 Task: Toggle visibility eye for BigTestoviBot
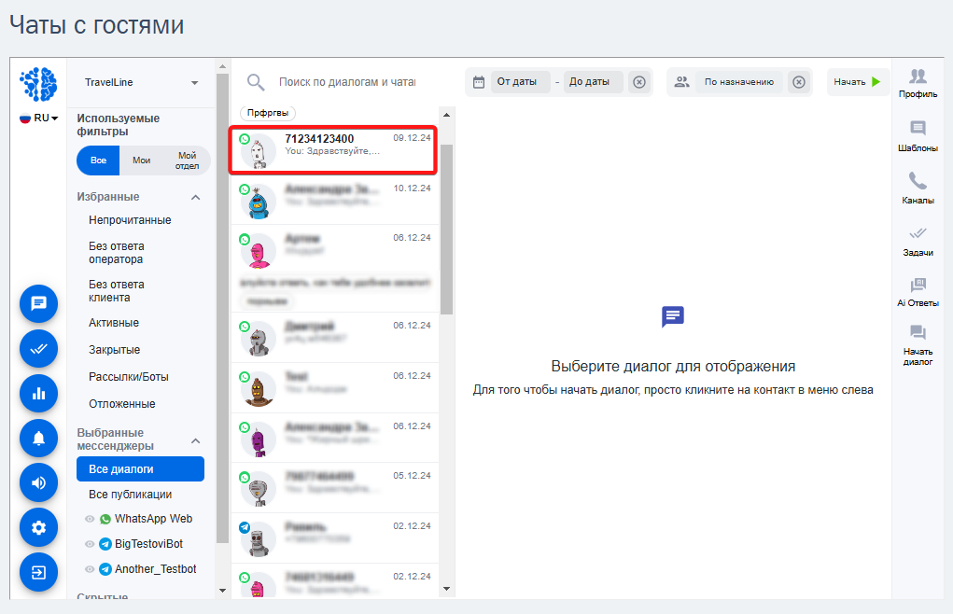(x=90, y=544)
